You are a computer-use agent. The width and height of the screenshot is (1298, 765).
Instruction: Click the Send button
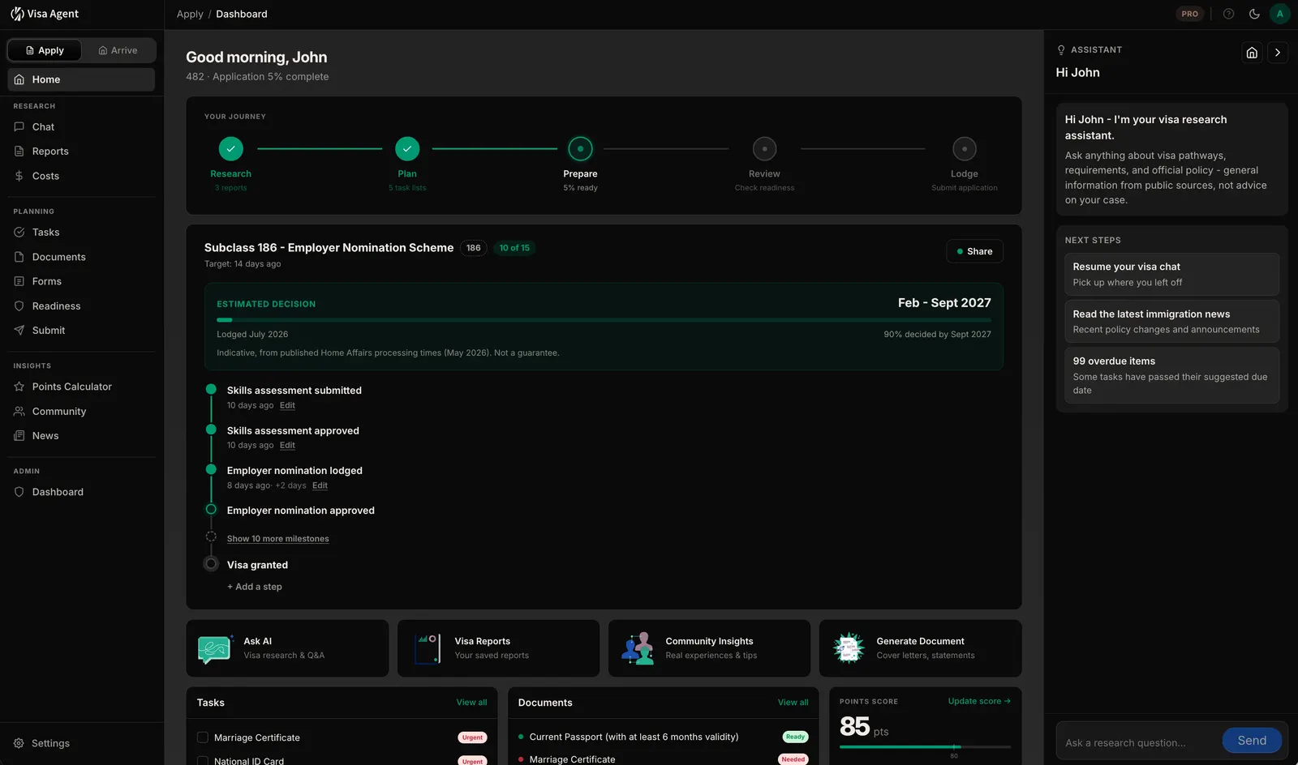1252,741
